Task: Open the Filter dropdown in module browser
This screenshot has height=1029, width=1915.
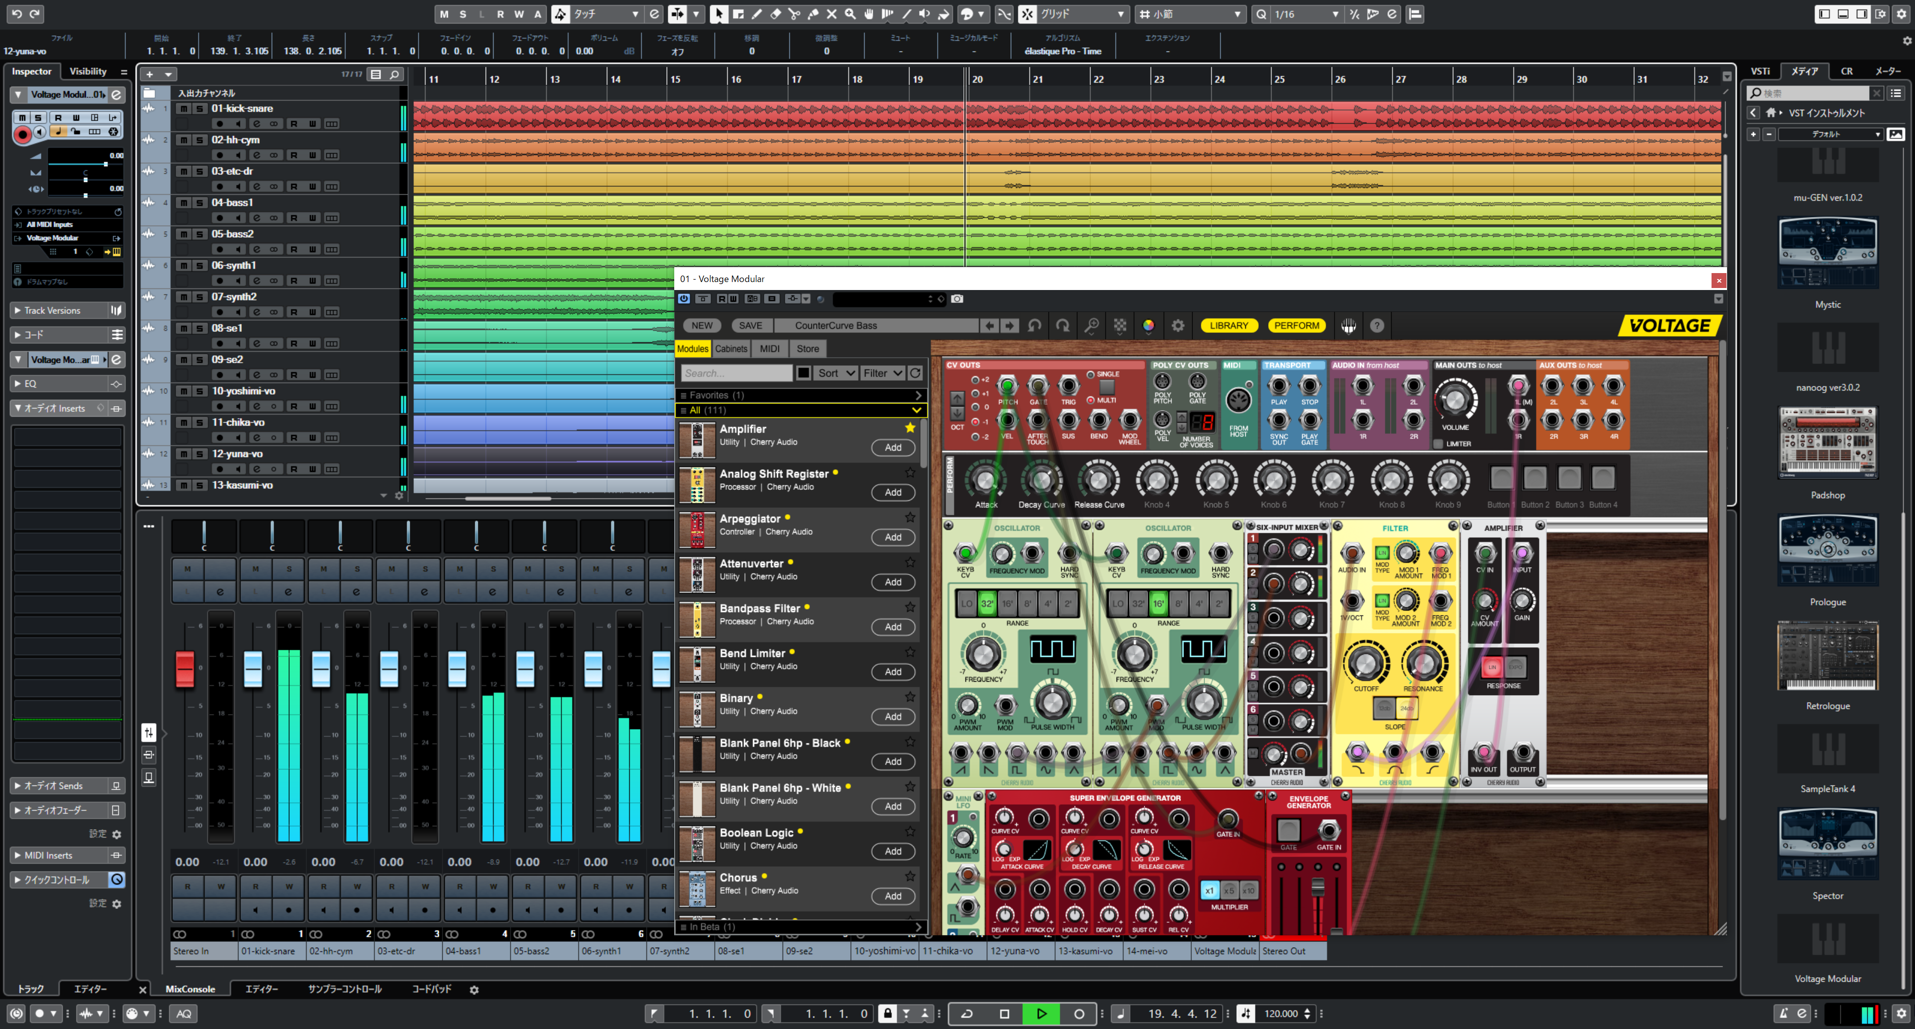Action: 882,373
